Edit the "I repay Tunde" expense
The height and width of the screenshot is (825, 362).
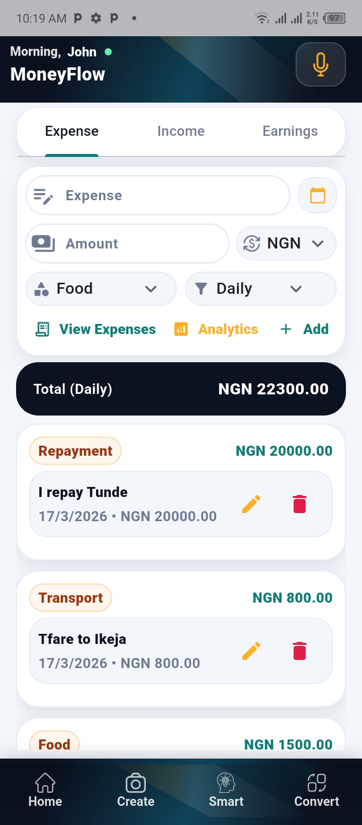pos(251,504)
